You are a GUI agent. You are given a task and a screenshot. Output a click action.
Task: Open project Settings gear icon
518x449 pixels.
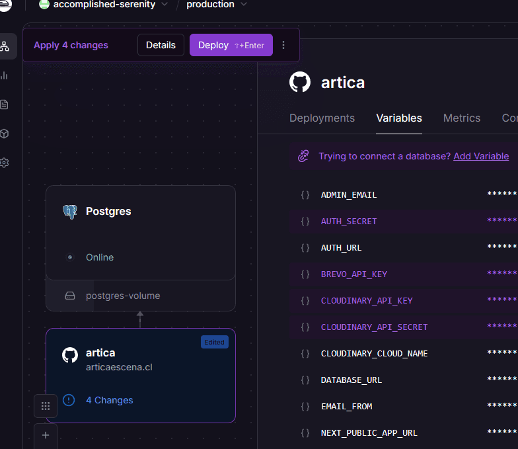(x=4, y=163)
